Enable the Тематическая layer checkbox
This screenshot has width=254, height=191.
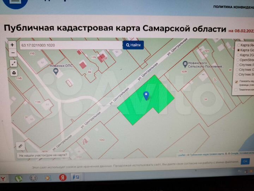(236, 90)
